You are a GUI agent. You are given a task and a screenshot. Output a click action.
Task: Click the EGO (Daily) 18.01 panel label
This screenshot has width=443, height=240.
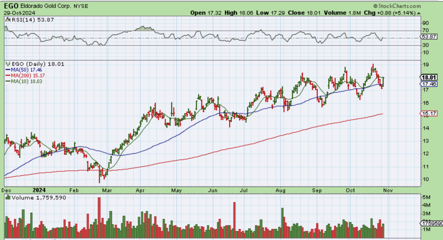38,64
